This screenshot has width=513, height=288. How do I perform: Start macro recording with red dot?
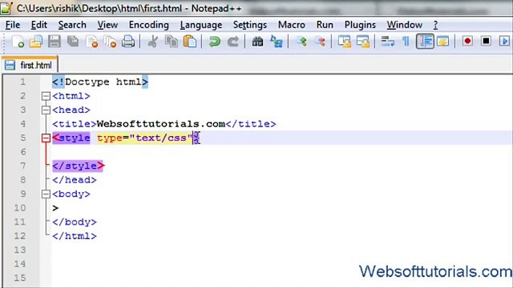click(467, 42)
